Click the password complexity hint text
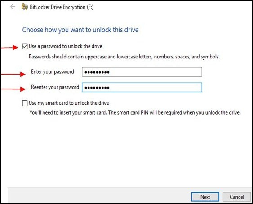 click(x=124, y=57)
